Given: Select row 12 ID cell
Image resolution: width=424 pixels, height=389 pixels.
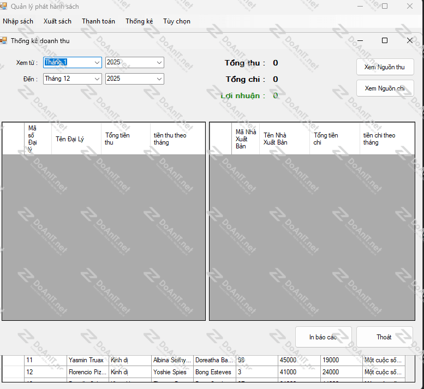Looking at the screenshot, I should pos(45,372).
